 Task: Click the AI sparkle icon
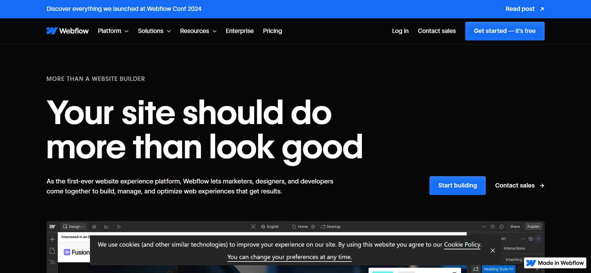539,239
